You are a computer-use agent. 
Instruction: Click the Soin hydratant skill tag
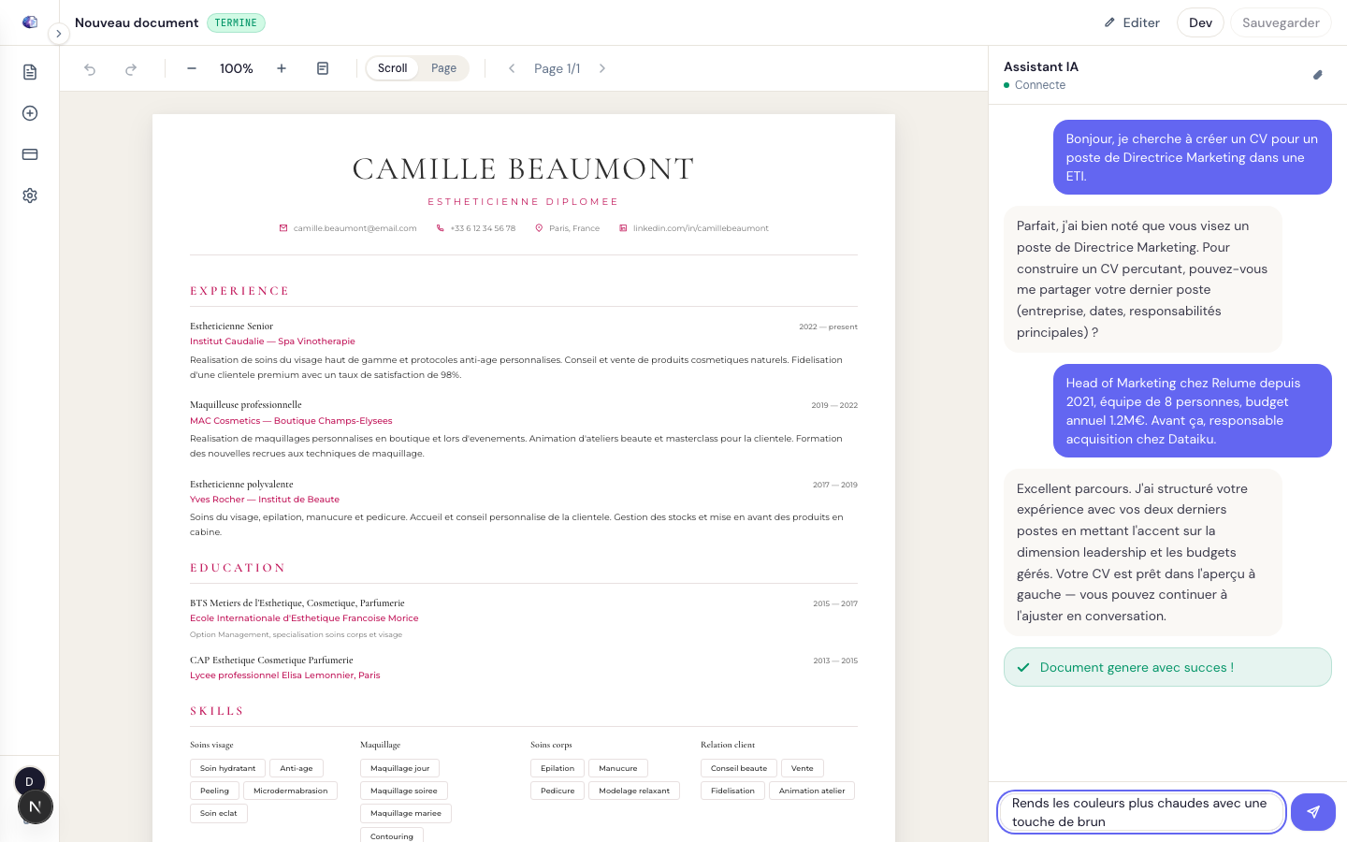click(227, 768)
